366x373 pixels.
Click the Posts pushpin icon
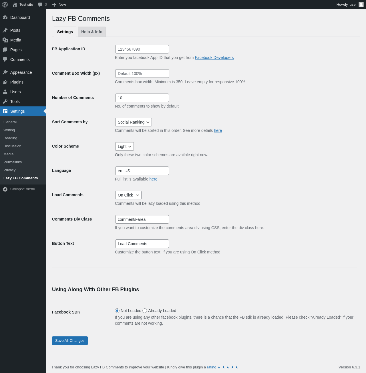pos(5,30)
